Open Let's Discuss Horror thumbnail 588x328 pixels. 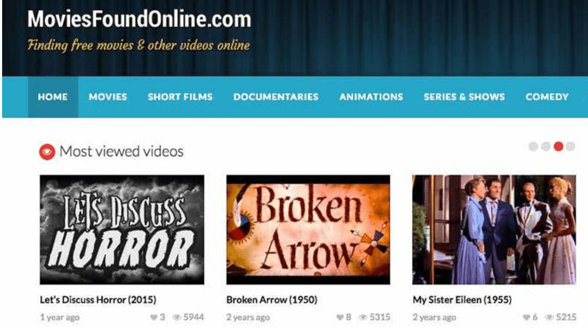point(122,230)
